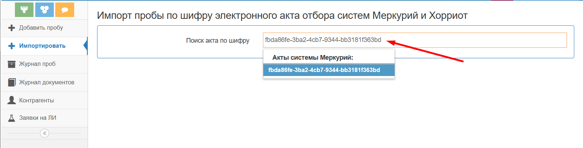This screenshot has width=583, height=148.
Task: Click the plus icon beside Добавить пробу
Action: pyautogui.click(x=12, y=28)
